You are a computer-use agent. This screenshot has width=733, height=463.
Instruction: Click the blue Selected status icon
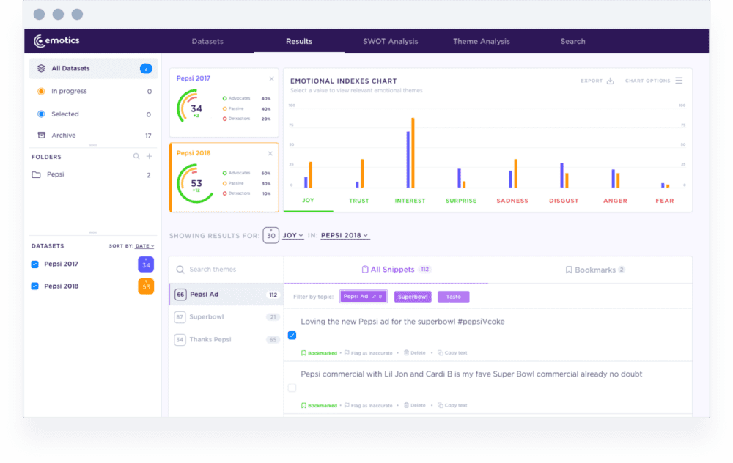click(41, 114)
